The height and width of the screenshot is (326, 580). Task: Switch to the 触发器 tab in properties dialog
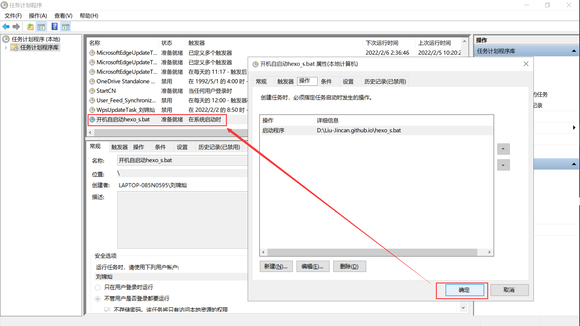285,81
